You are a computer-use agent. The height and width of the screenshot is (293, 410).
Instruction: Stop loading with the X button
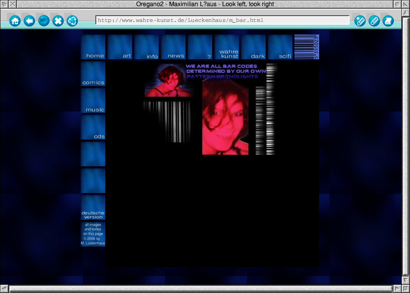[58, 21]
